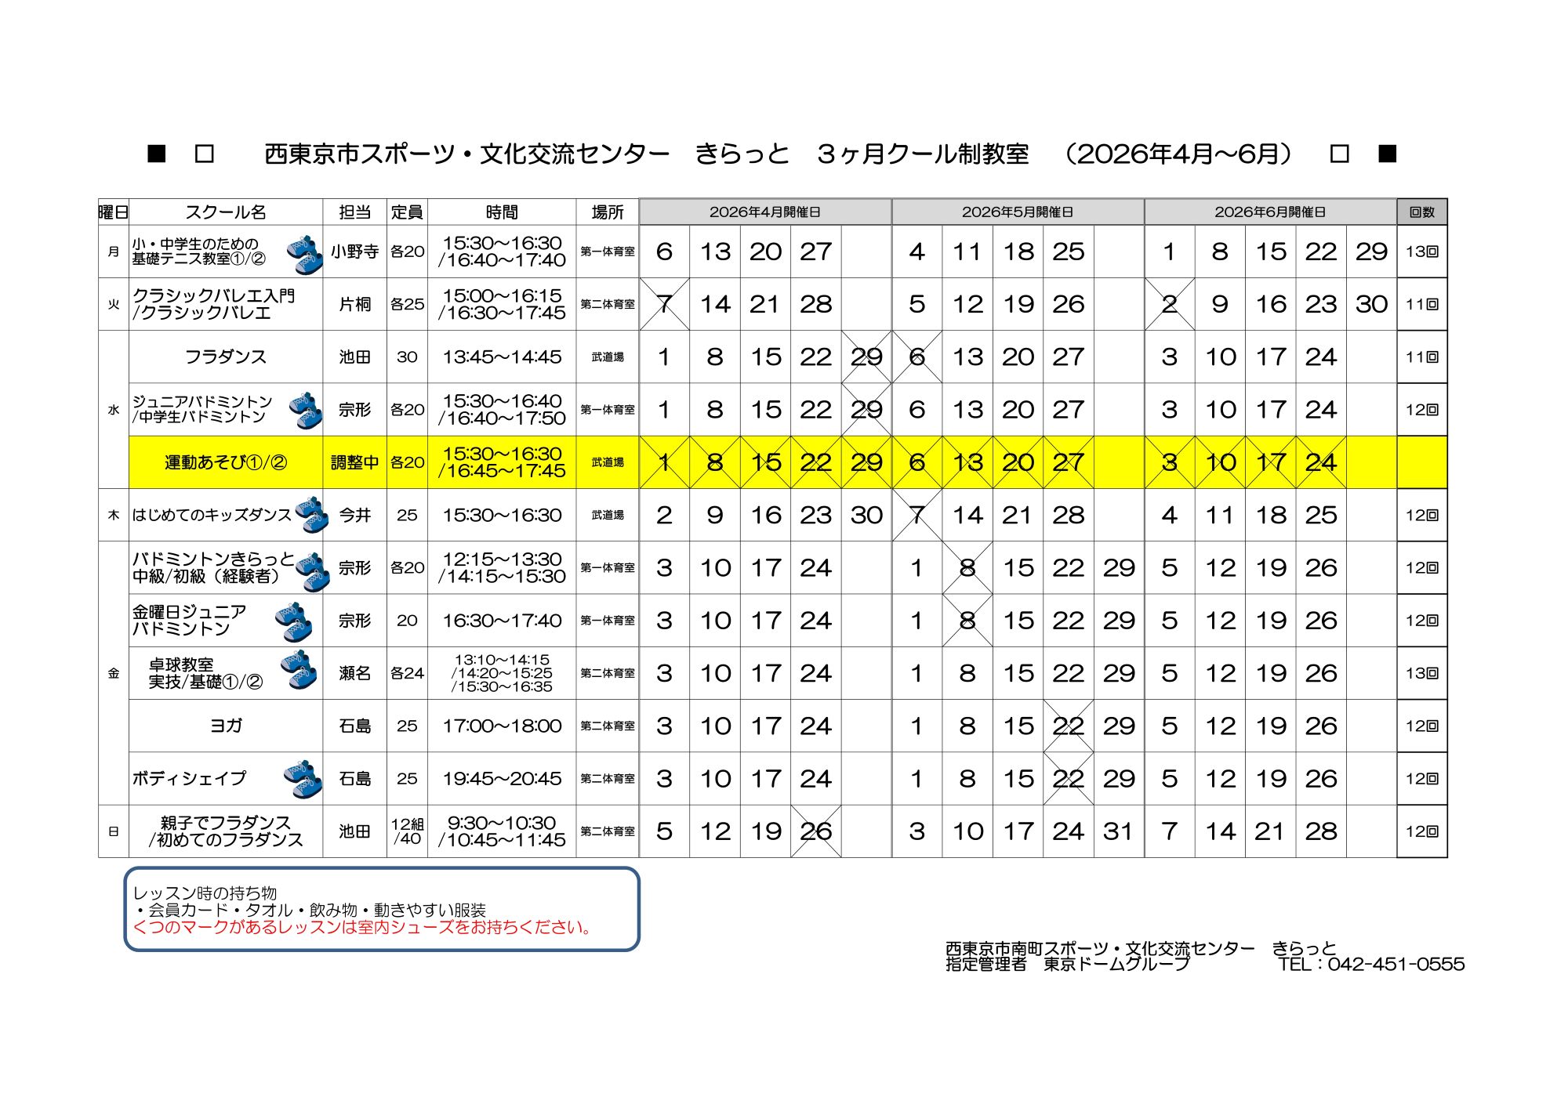
Task: Click the empty square right of title
Action: (x=1339, y=154)
